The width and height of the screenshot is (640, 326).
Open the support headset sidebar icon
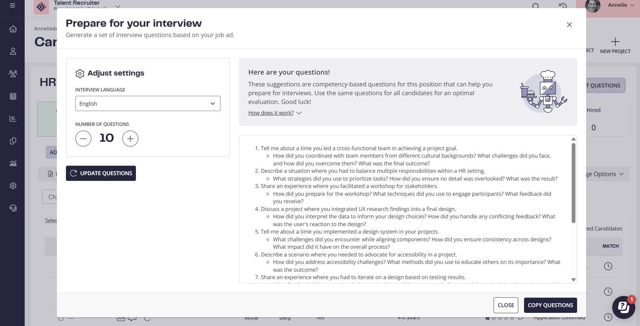pos(13,208)
